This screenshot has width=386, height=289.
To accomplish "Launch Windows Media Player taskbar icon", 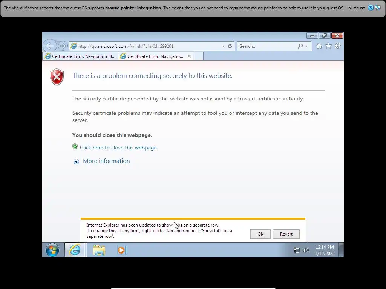I will pyautogui.click(x=122, y=250).
